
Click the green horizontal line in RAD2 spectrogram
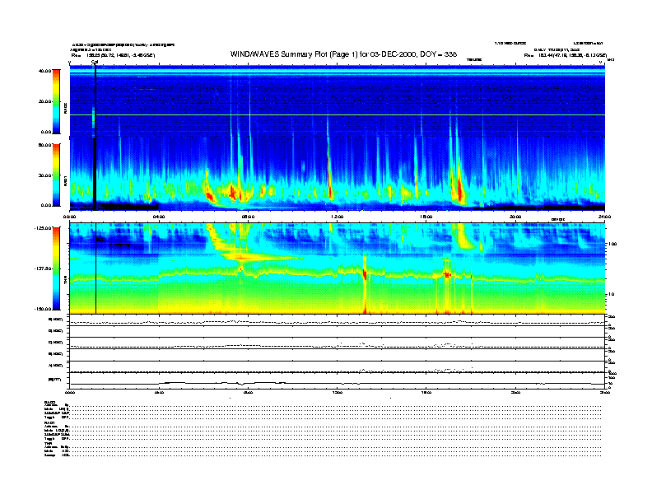pos(338,114)
